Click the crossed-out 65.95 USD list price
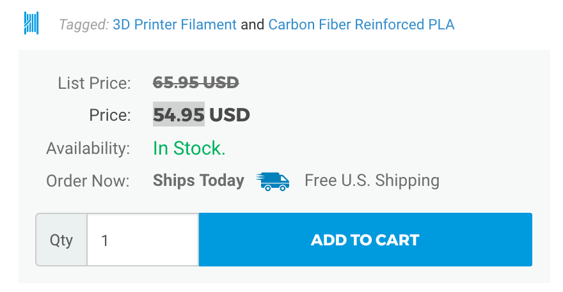 (x=196, y=82)
